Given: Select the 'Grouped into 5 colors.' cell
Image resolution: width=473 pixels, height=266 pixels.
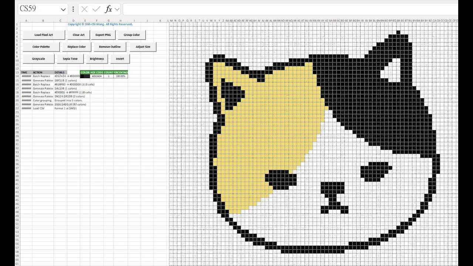Looking at the screenshot, I should point(68,100).
